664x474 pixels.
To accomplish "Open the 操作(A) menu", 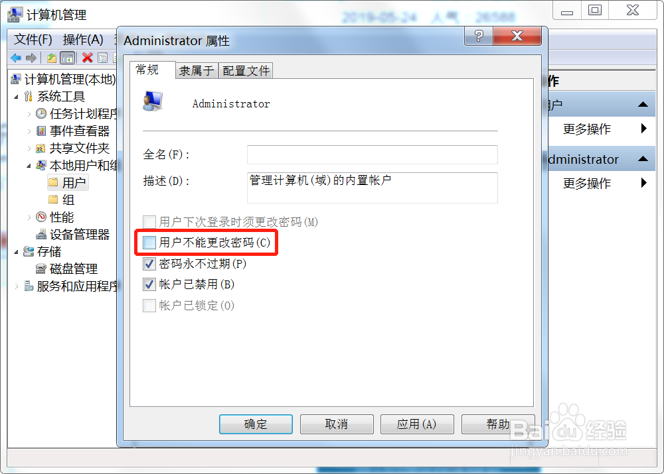I will tap(83, 40).
